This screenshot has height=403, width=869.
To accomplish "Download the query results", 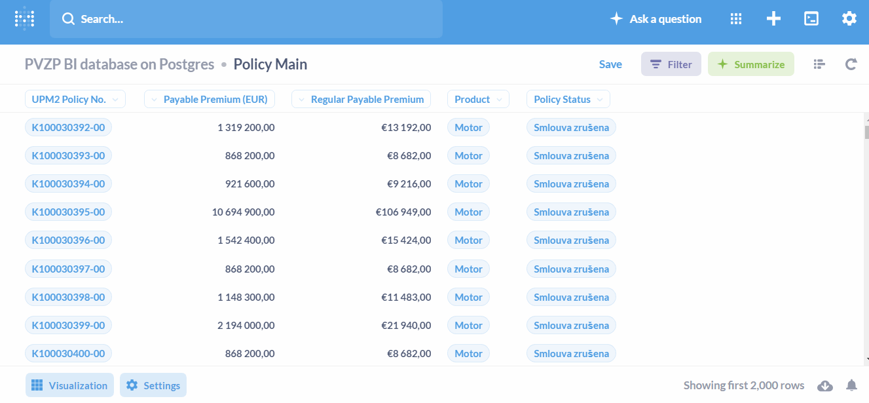I will tap(825, 386).
